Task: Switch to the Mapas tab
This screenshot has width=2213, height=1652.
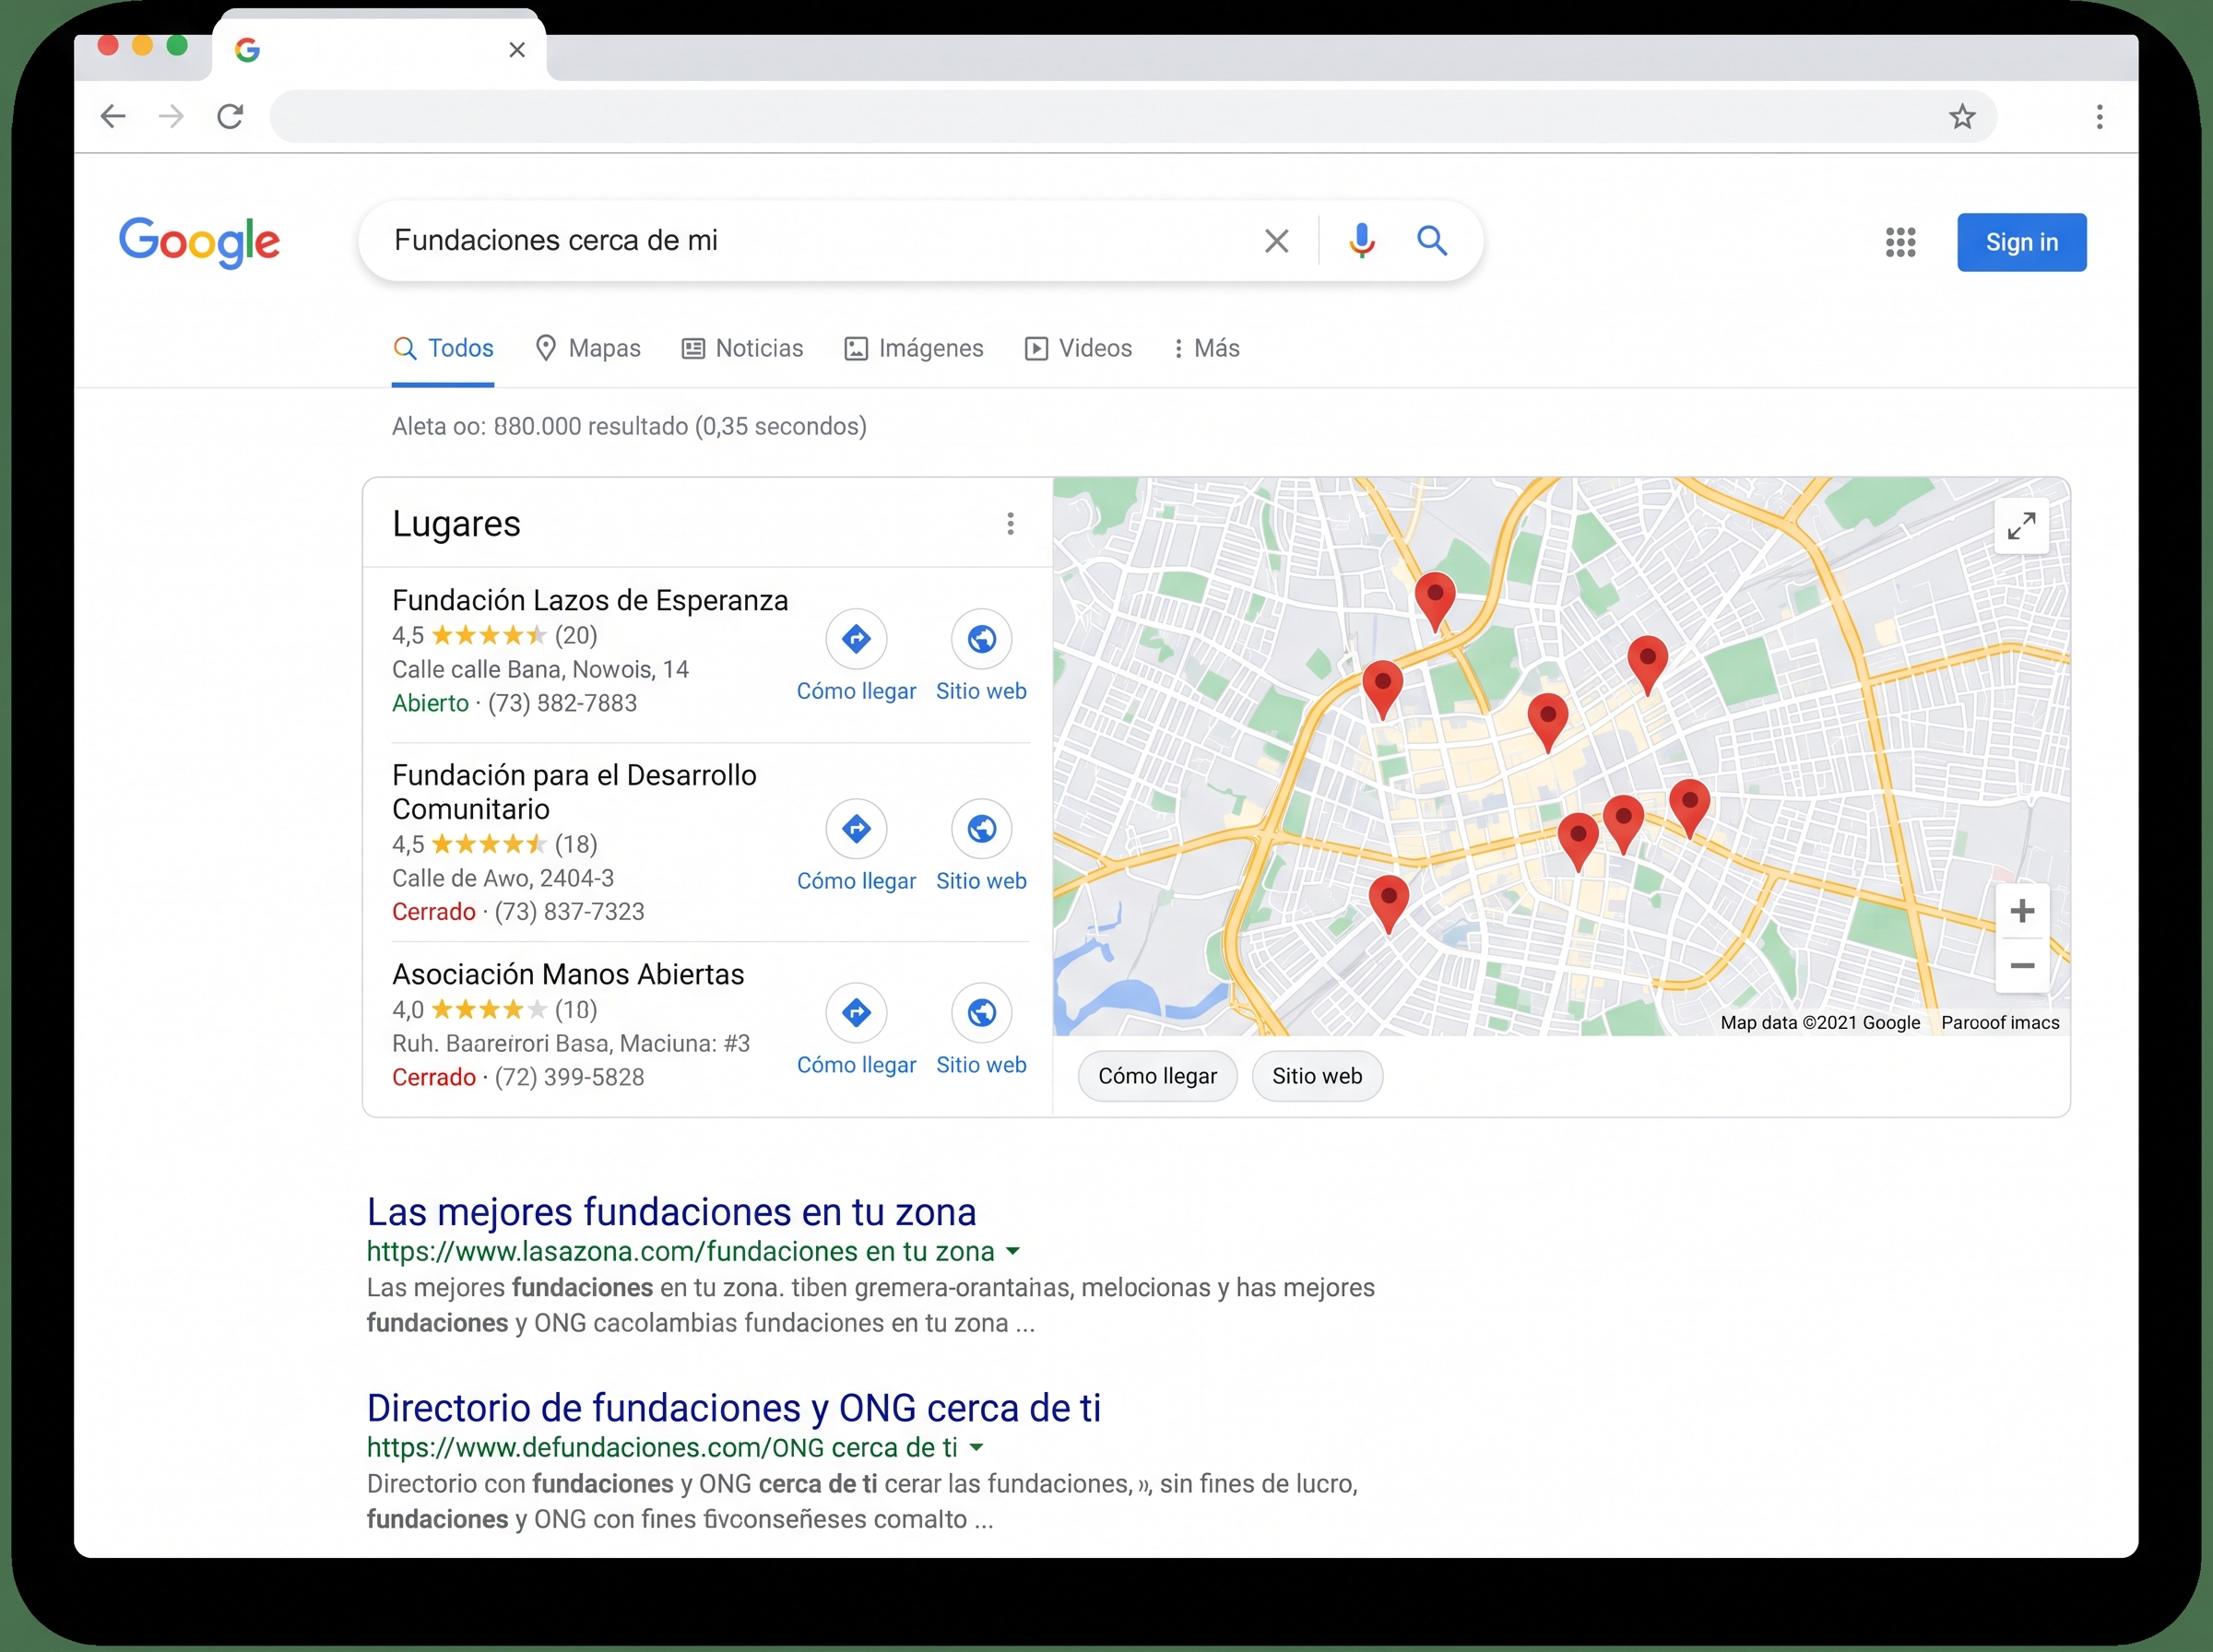Action: point(588,348)
